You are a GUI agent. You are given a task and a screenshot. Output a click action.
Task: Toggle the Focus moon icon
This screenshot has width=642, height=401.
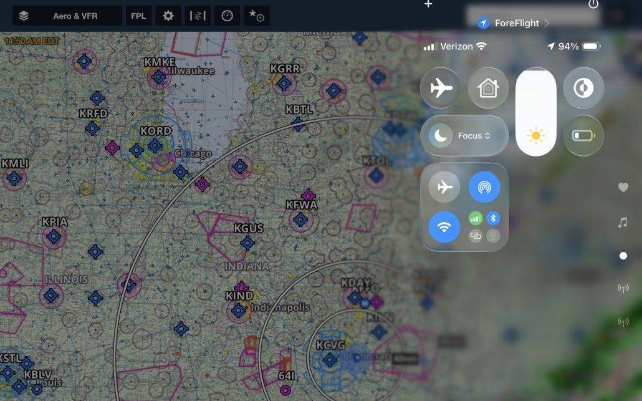pos(441,135)
